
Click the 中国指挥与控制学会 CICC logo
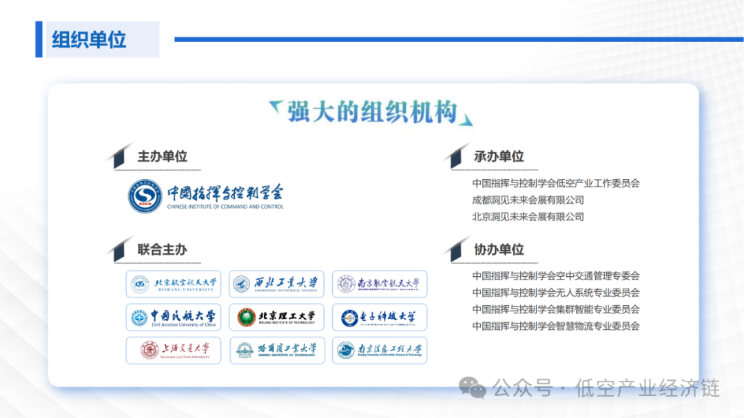(205, 196)
